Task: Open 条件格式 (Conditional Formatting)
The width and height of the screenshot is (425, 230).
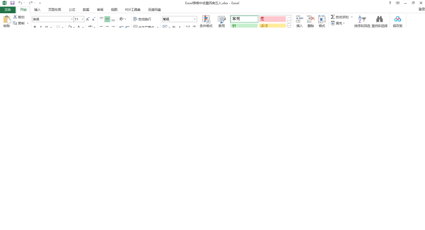Action: [206, 21]
